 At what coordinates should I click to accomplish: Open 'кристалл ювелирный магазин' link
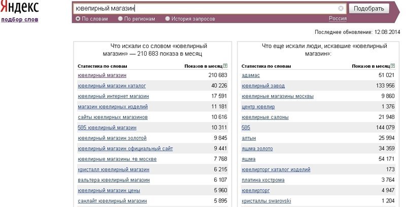tap(113, 170)
